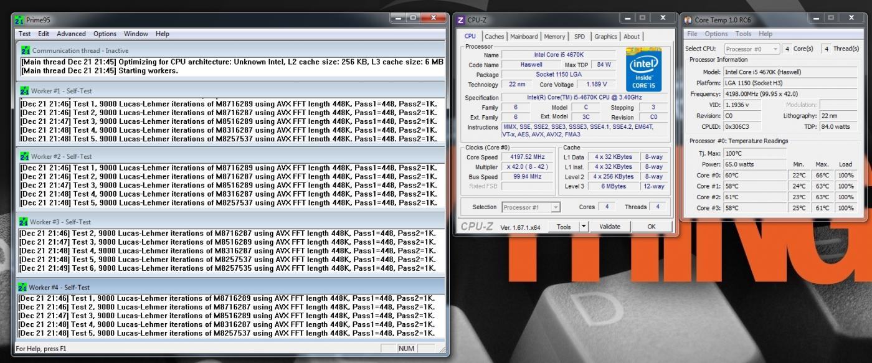Open the Test menu in Prime95
The image size is (872, 363).
(x=25, y=34)
